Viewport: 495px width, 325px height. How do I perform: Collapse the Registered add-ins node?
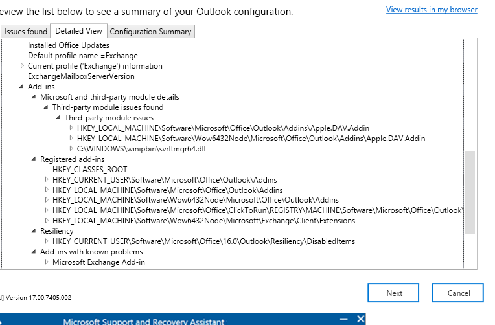tap(34, 159)
